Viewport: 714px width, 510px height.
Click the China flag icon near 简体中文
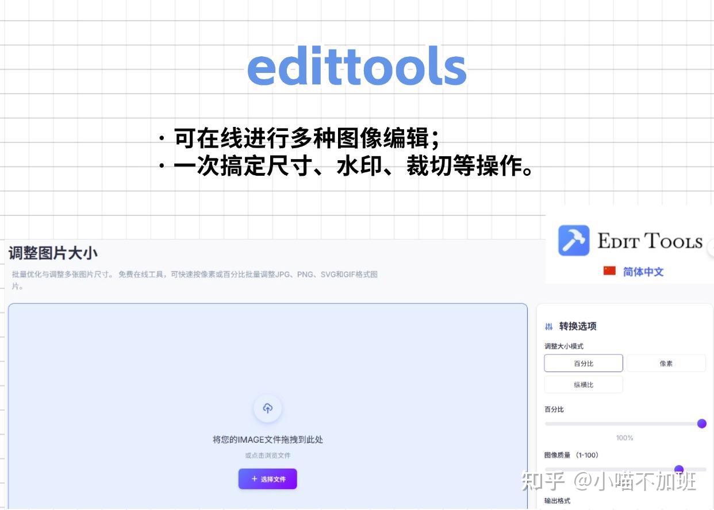tap(608, 272)
